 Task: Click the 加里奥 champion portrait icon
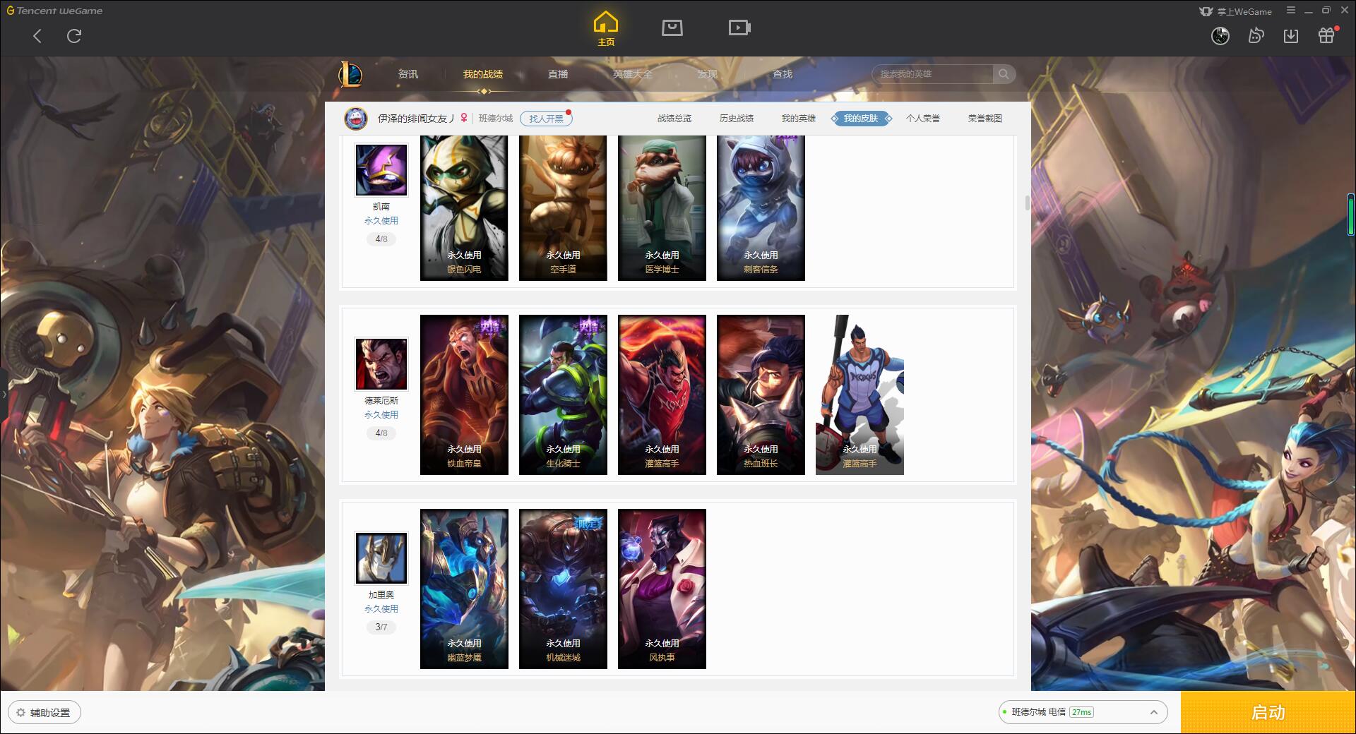(x=381, y=558)
